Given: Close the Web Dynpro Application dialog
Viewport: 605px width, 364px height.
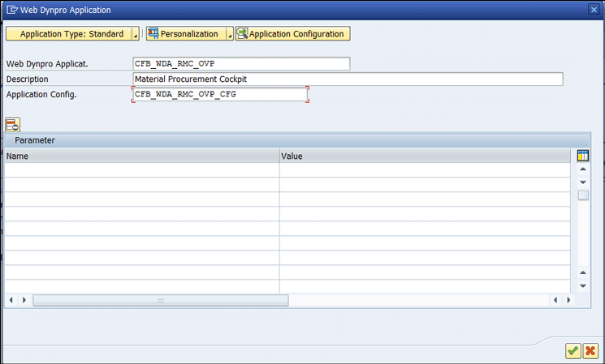Looking at the screenshot, I should pyautogui.click(x=594, y=10).
